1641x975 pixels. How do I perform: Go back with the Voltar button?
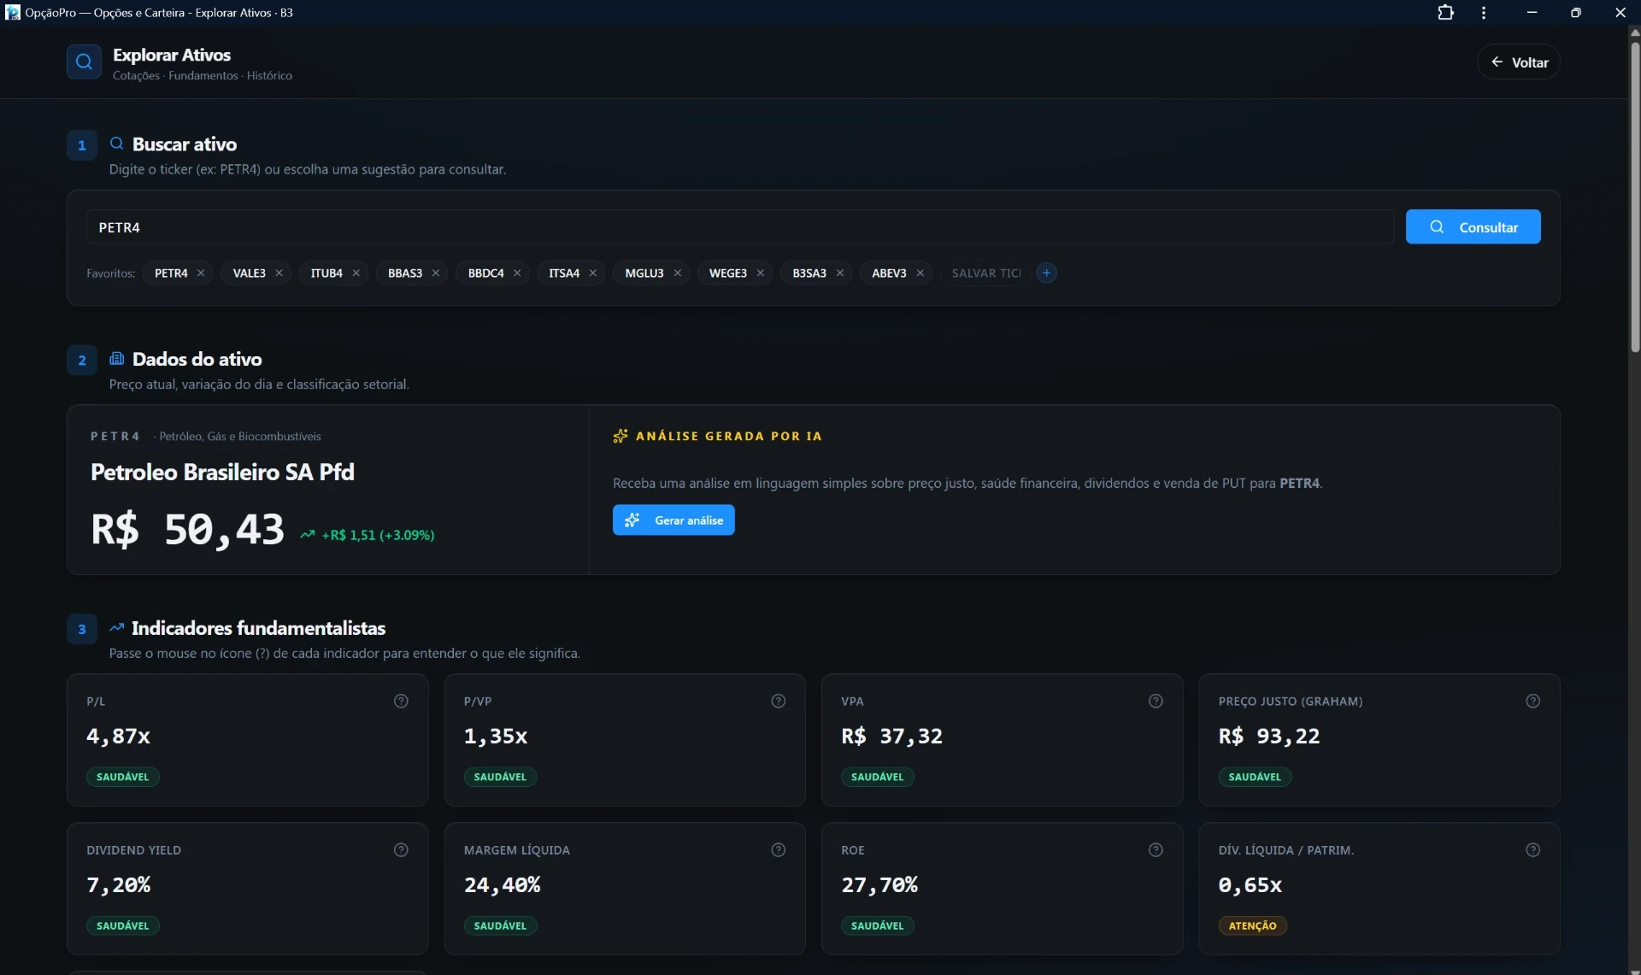pyautogui.click(x=1519, y=62)
